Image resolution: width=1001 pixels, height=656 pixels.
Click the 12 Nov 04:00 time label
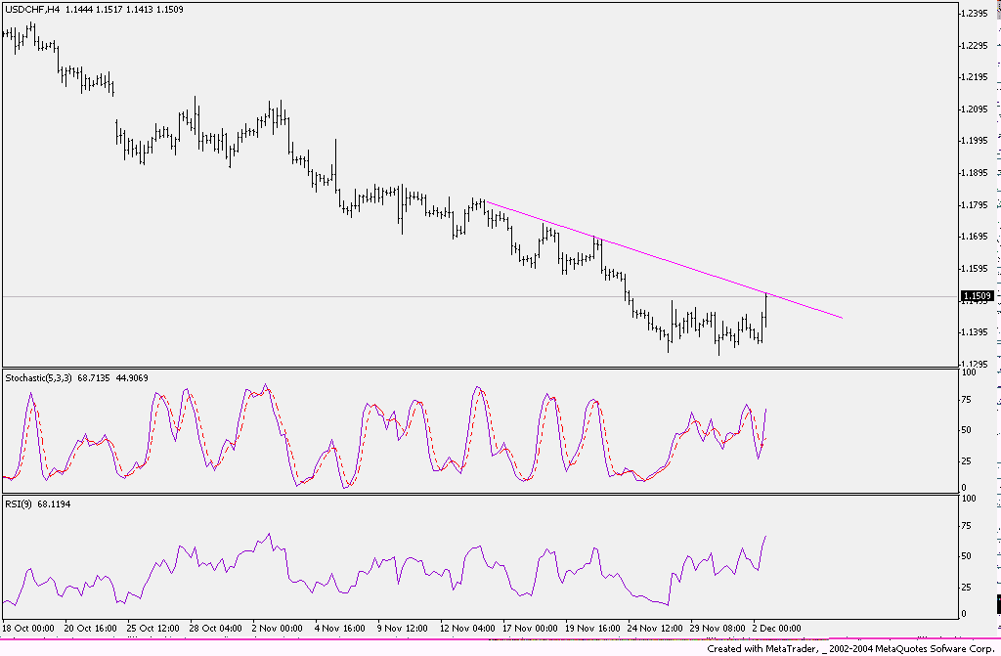click(x=467, y=629)
